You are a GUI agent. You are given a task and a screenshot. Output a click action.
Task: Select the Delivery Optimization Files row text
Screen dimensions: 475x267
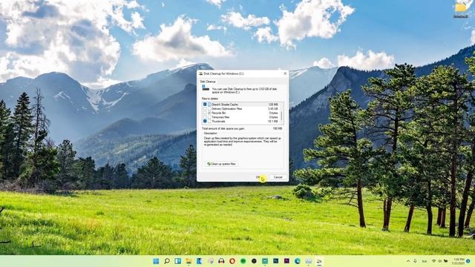(x=226, y=109)
